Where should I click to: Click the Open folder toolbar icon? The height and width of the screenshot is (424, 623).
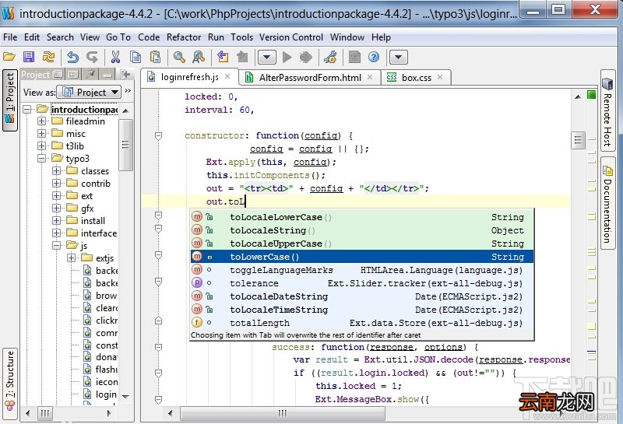click(9, 57)
